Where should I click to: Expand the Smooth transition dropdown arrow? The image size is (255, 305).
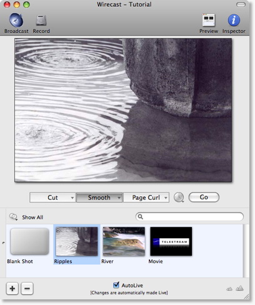point(119,197)
